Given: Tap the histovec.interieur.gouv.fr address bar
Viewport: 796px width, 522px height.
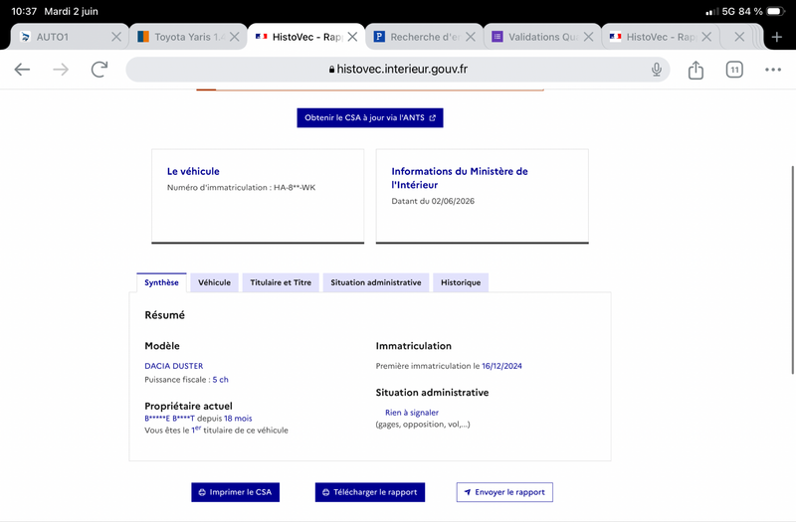Looking at the screenshot, I should point(397,69).
